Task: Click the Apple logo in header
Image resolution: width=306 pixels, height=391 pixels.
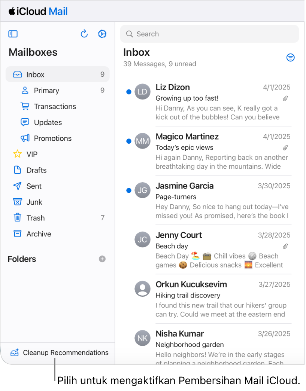Action: (x=12, y=11)
